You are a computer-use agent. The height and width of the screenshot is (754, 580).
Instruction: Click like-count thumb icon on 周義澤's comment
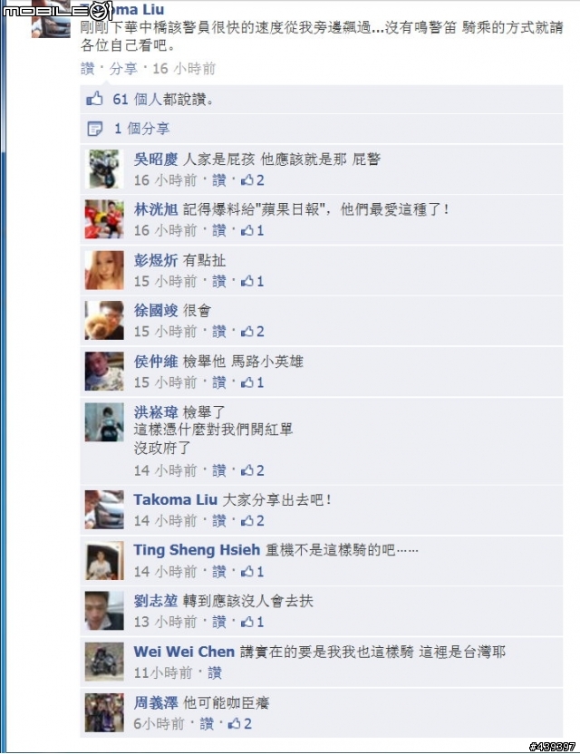click(235, 723)
